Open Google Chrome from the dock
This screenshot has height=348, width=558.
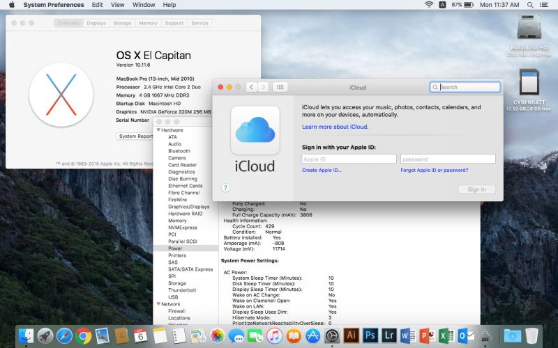[83, 335]
